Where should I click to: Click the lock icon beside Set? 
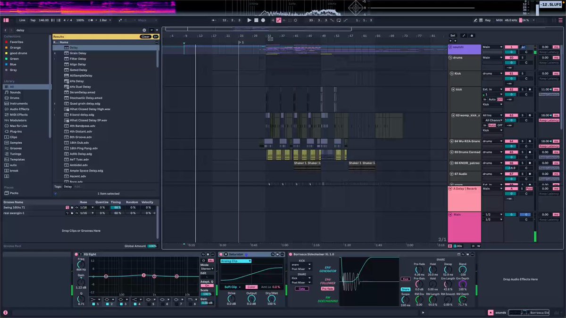point(472,35)
